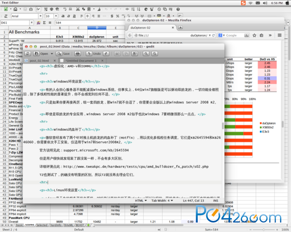This screenshot has height=232, width=291.
Task: Click the Sum sigma icon
Action: point(44,22)
